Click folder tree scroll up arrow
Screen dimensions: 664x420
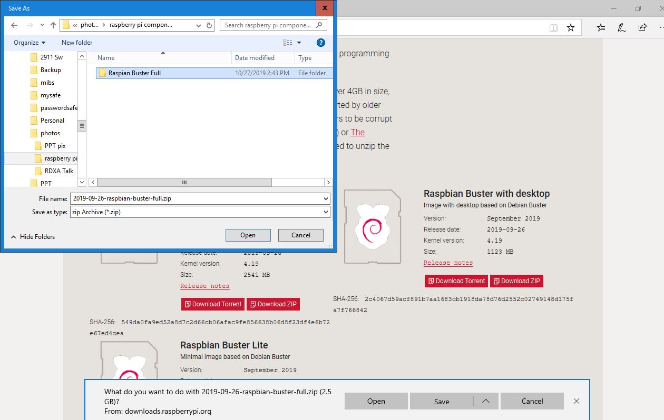[x=82, y=56]
